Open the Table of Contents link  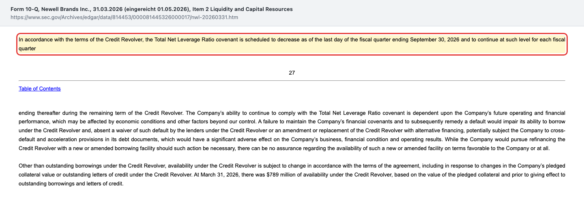40,88
